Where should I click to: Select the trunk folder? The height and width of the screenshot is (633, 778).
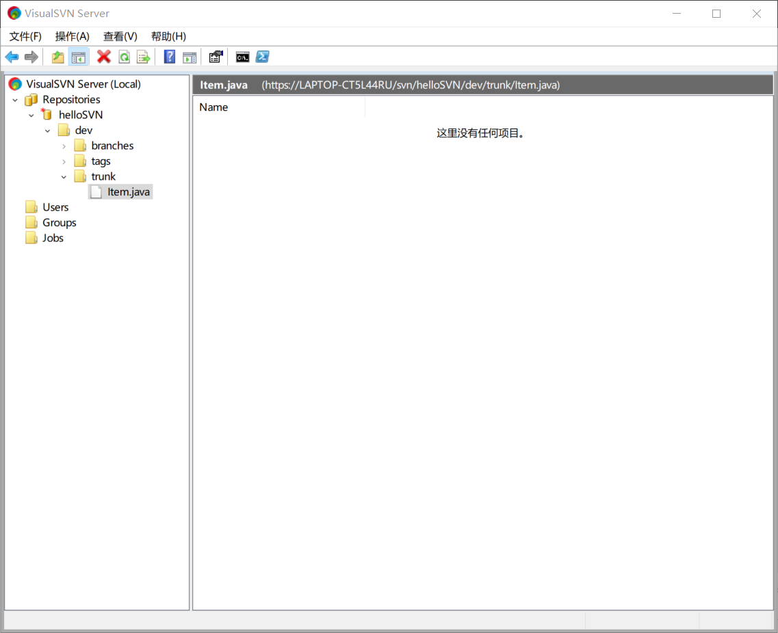pyautogui.click(x=103, y=176)
